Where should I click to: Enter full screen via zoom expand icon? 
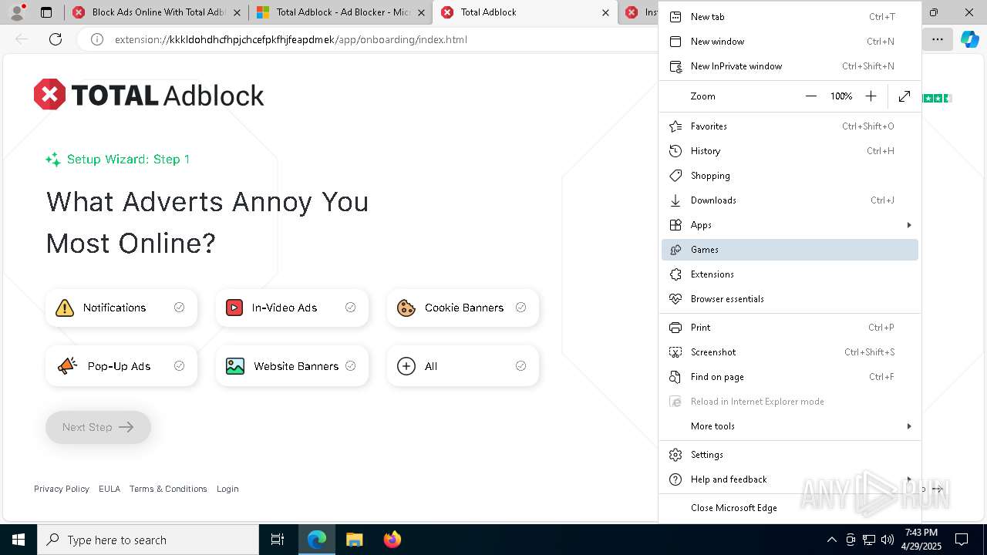point(904,96)
